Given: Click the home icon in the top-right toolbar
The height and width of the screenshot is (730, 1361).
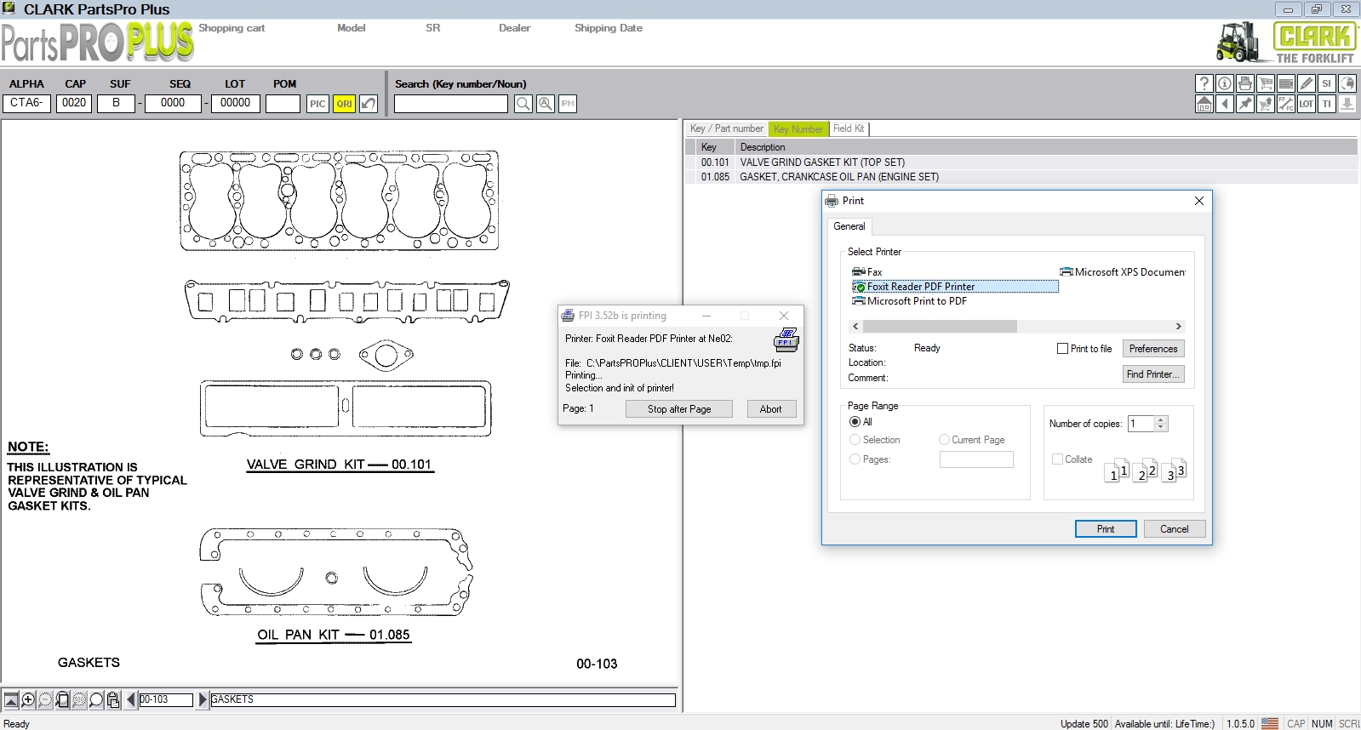Looking at the screenshot, I should click(1204, 104).
